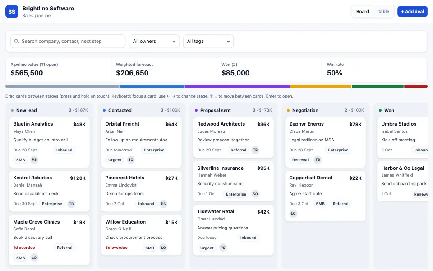Open the Redwood Architects deal card

point(233,137)
